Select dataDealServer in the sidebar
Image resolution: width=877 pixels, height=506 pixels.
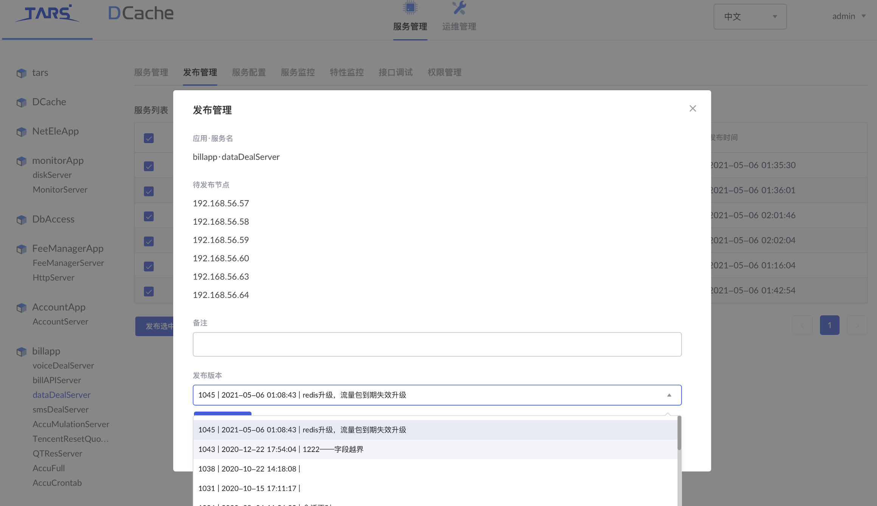62,395
